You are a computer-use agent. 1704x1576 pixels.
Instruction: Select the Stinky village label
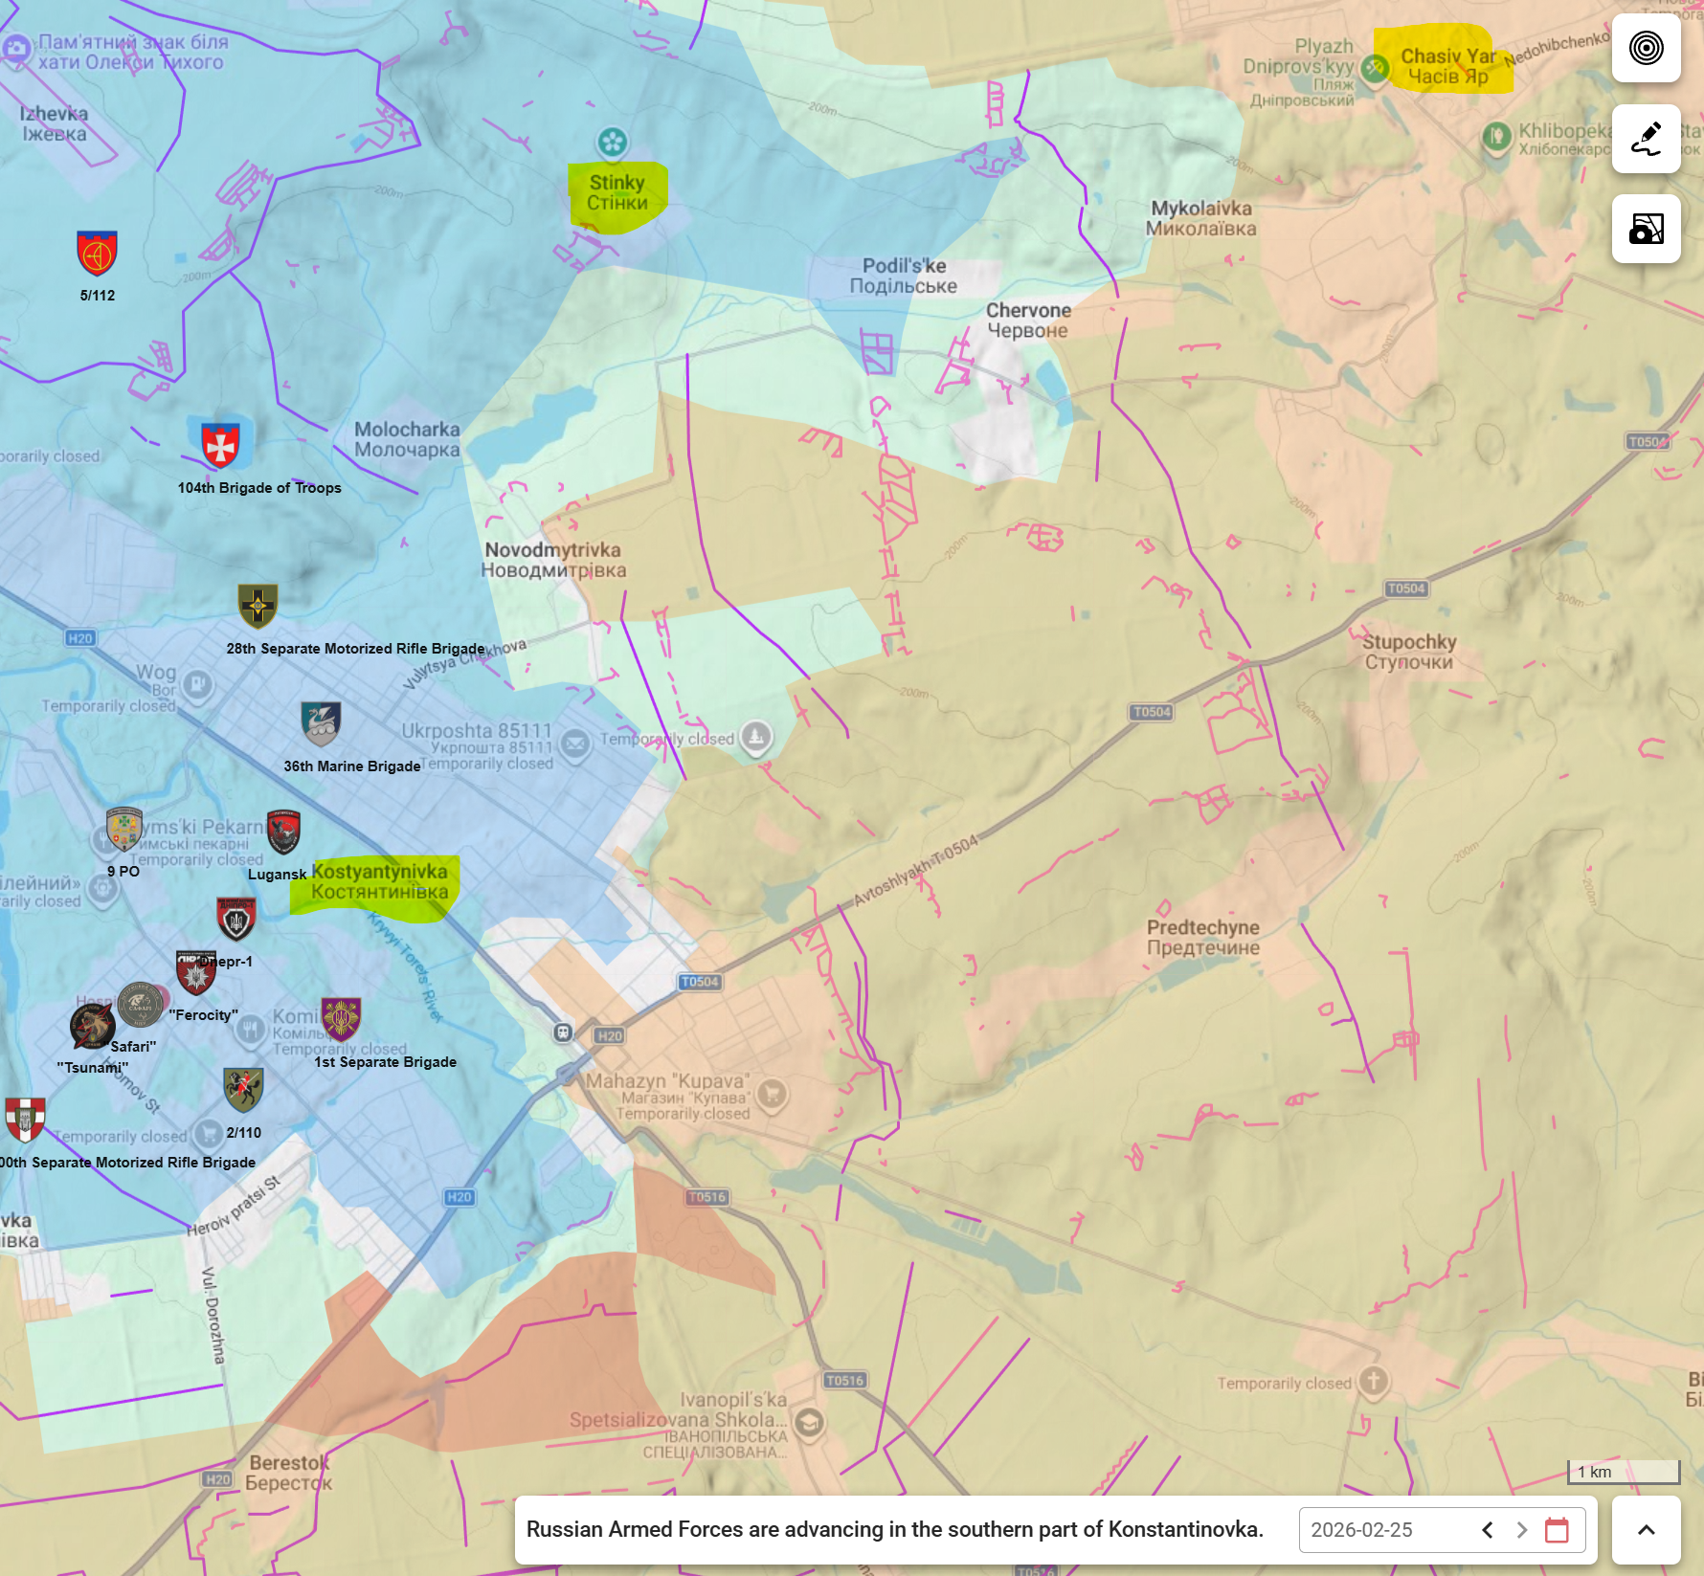(617, 192)
